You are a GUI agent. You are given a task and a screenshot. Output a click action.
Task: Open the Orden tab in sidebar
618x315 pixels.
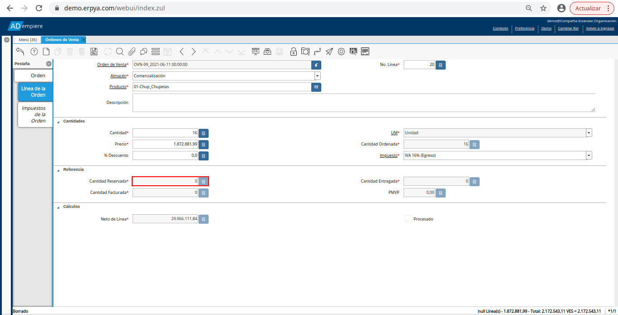point(34,75)
